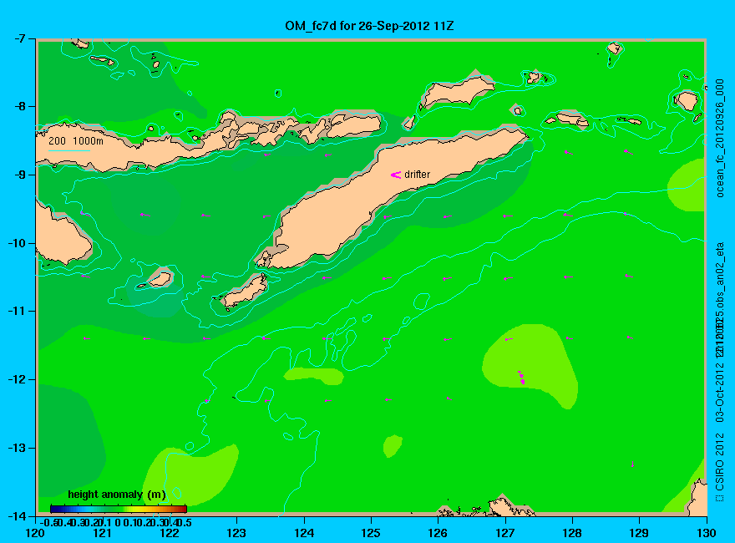Click longitude axis label '121'
This screenshot has width=735, height=543.
pos(102,533)
